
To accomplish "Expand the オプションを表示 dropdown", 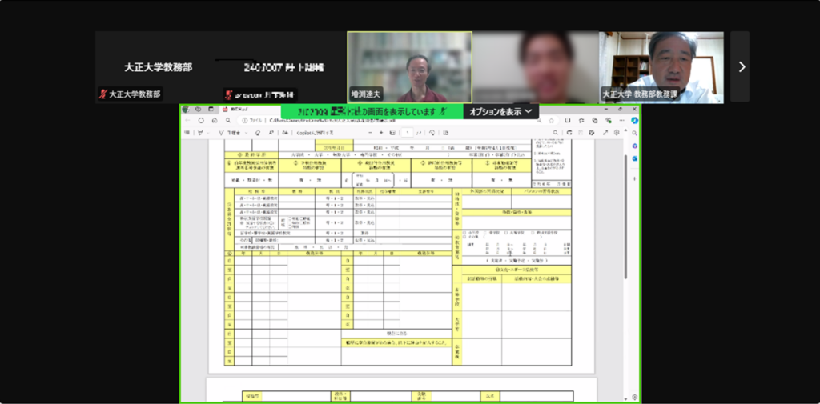I will (x=500, y=112).
